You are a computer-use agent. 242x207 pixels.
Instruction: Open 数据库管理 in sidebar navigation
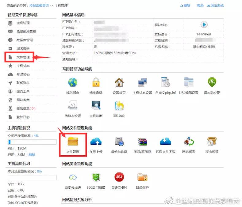(x=25, y=40)
